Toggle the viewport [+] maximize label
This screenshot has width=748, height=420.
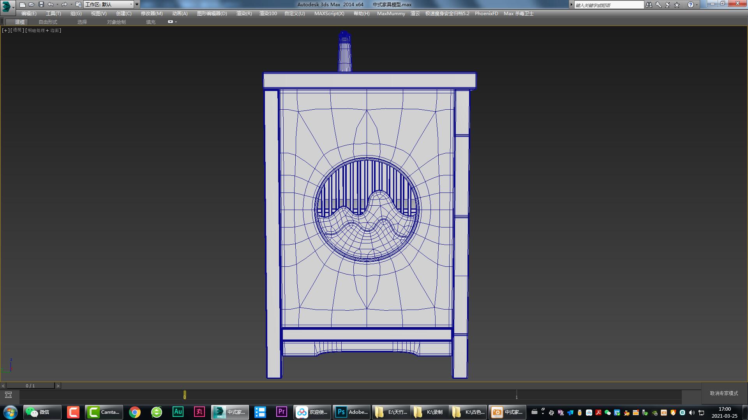[5, 30]
